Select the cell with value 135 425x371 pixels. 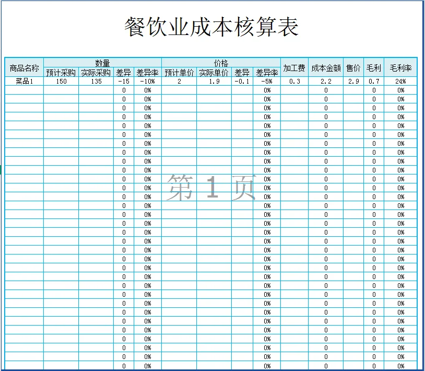click(x=96, y=81)
